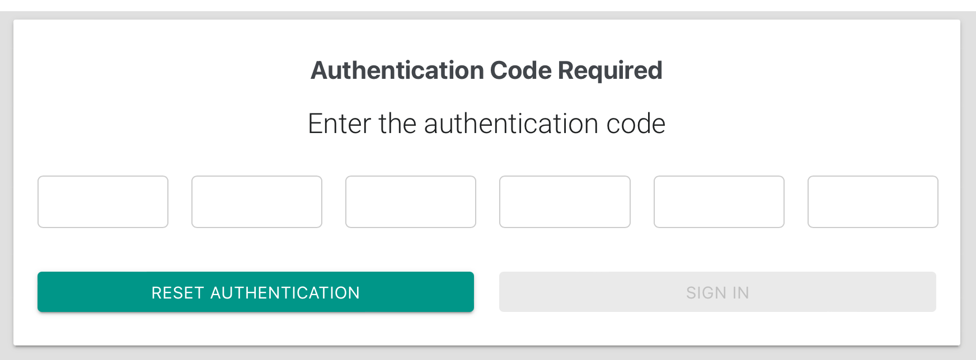Screen dimensions: 976x360
Task: Select the second authentication code box
Action: [257, 202]
